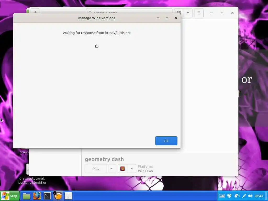Image resolution: width=268 pixels, height=201 pixels.
Task: Expand the arrow beside the Wine runner icon
Action: (x=132, y=169)
